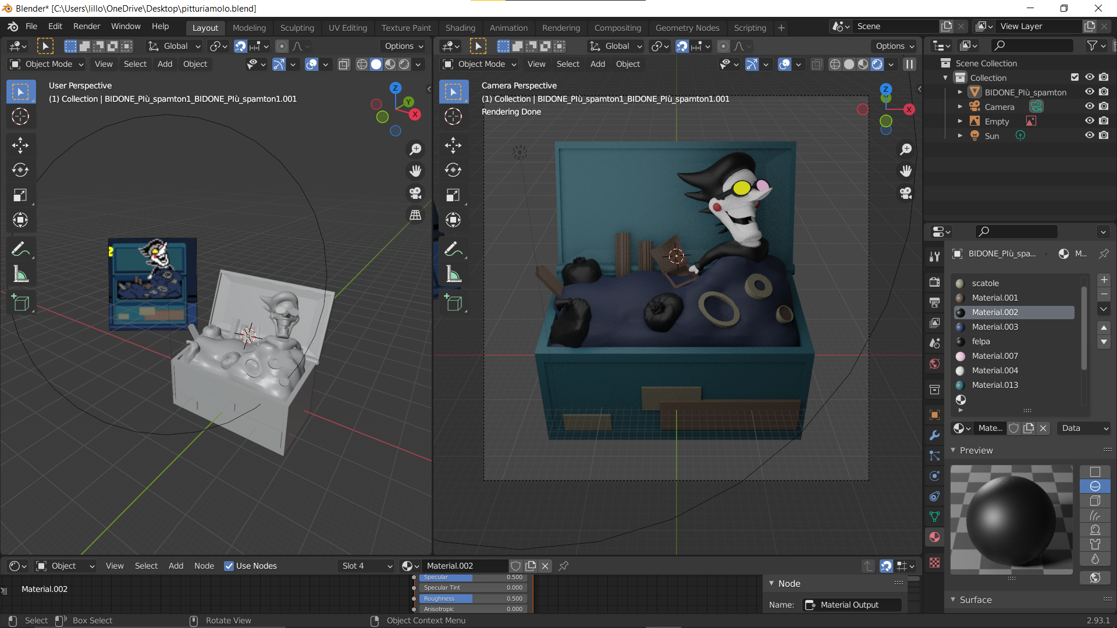Toggle the snapping magnet icon

240,46
